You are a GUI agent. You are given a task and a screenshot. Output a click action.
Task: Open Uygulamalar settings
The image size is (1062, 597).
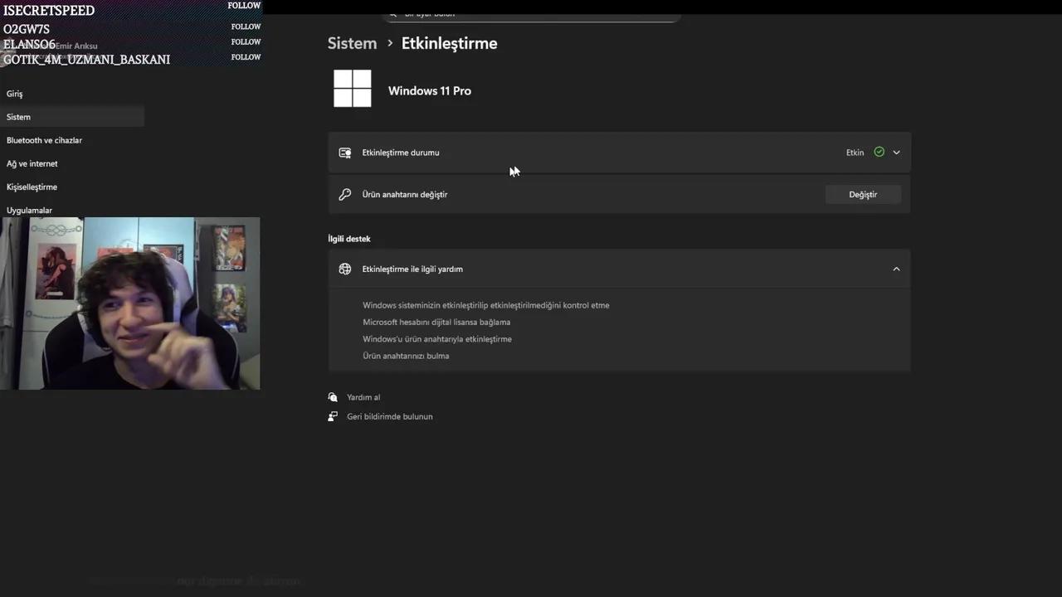pos(29,210)
